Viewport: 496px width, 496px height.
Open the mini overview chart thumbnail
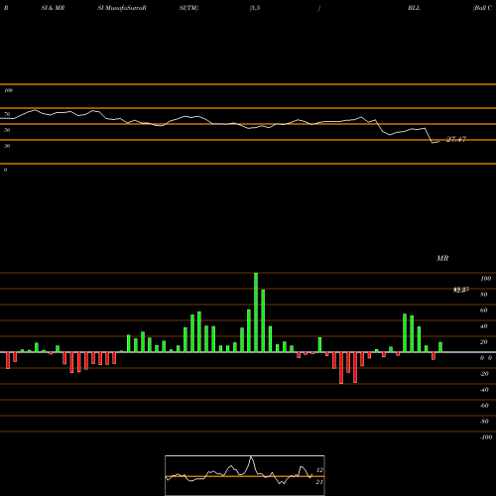coord(245,475)
